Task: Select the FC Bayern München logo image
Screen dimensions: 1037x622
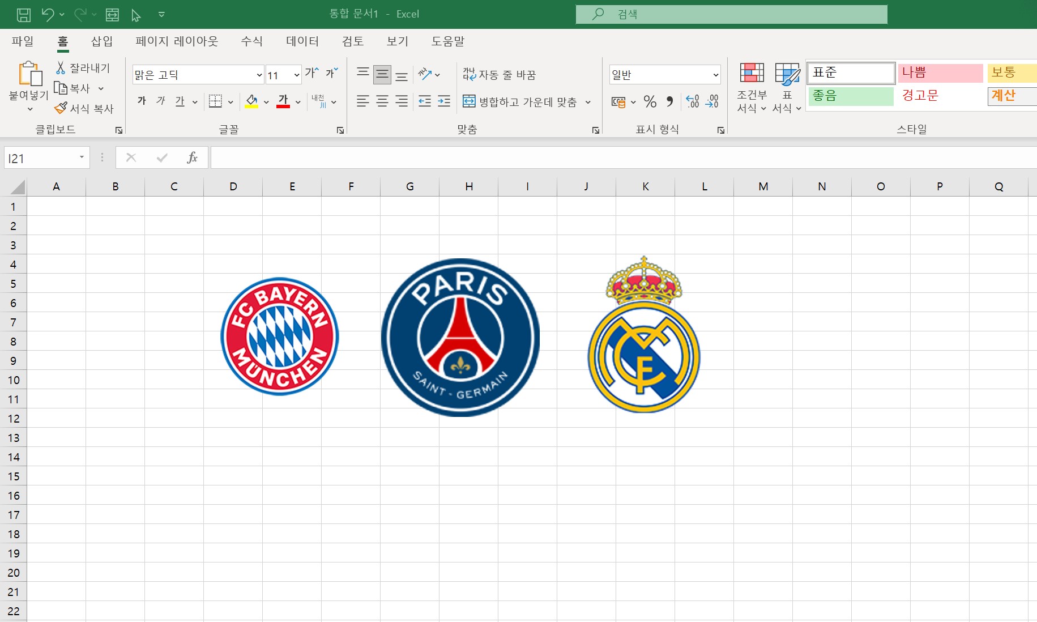Action: [280, 336]
